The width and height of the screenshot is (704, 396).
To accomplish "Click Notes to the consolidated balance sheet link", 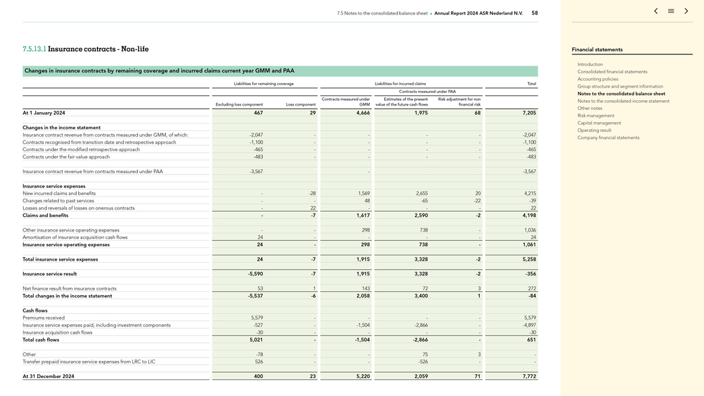I will point(621,94).
